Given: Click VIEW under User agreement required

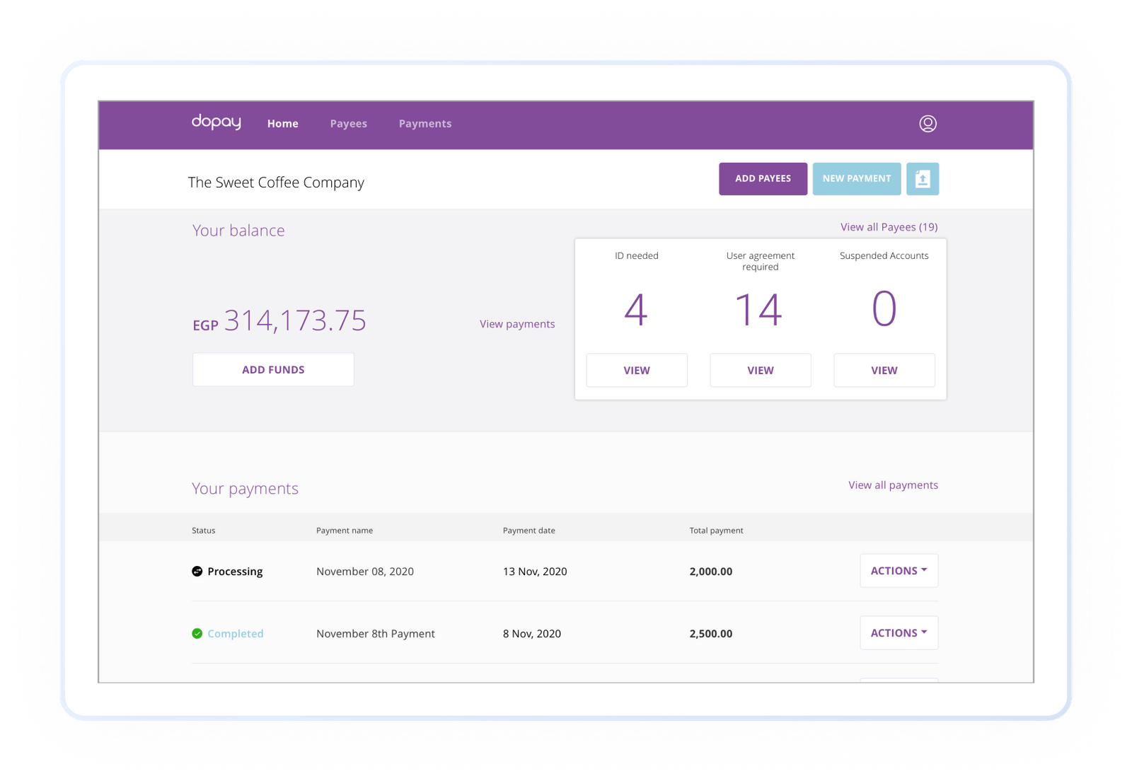Looking at the screenshot, I should [760, 370].
